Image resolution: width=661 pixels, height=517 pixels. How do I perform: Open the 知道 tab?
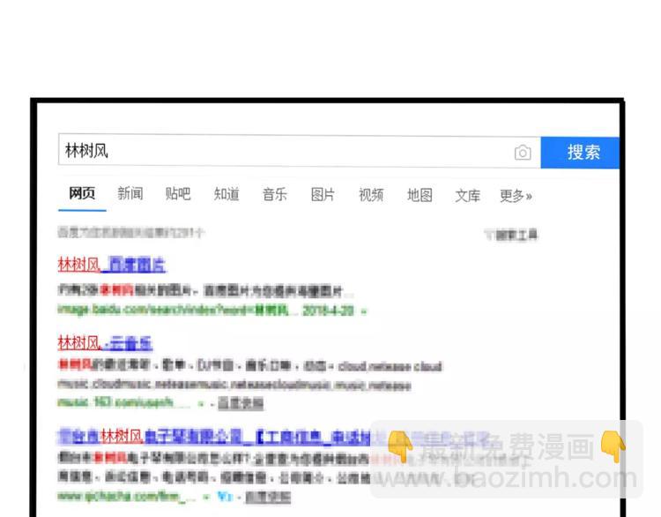[227, 194]
